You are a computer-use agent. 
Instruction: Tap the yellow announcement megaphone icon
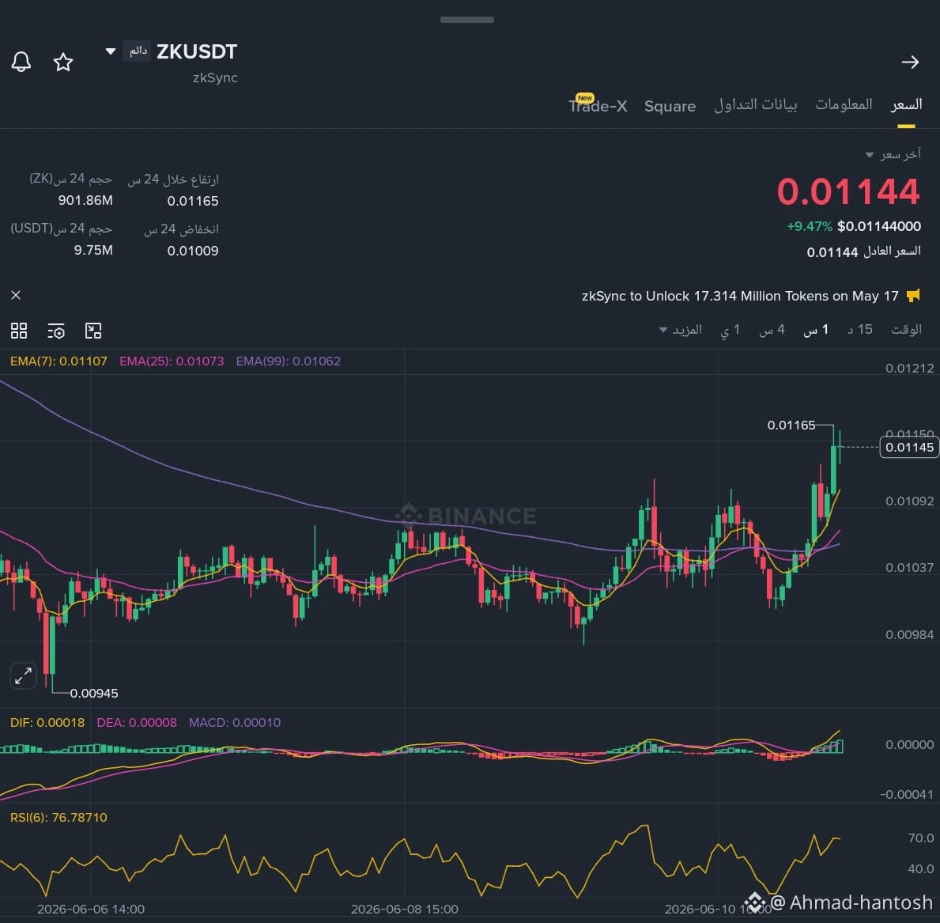pos(913,295)
